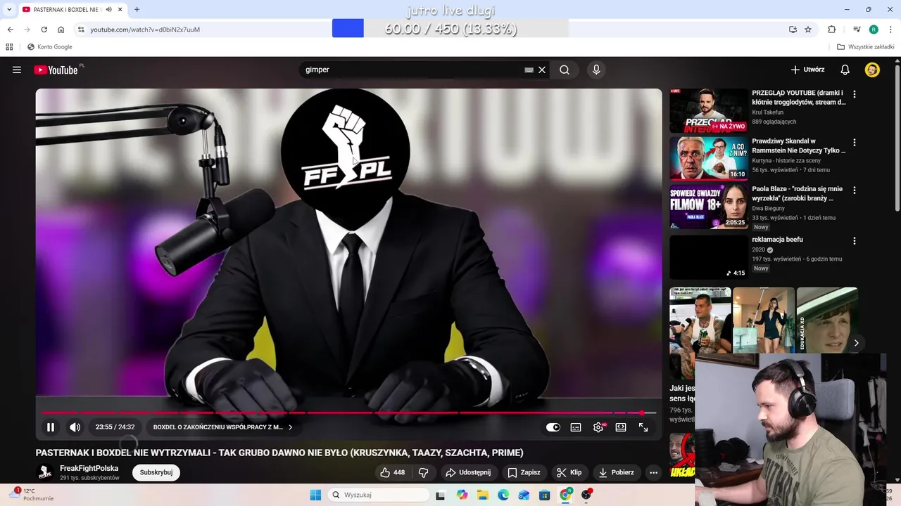901x506 pixels.
Task: Open Microsoft Store from the taskbar
Action: [x=544, y=495]
